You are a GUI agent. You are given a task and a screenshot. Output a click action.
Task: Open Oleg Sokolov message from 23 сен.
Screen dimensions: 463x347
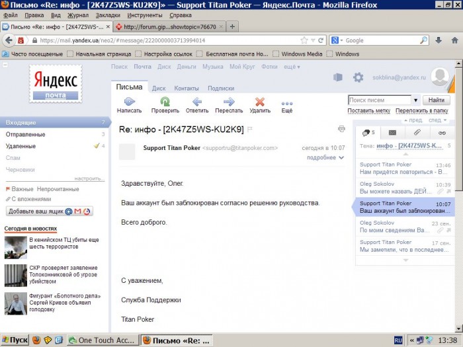[405, 227]
